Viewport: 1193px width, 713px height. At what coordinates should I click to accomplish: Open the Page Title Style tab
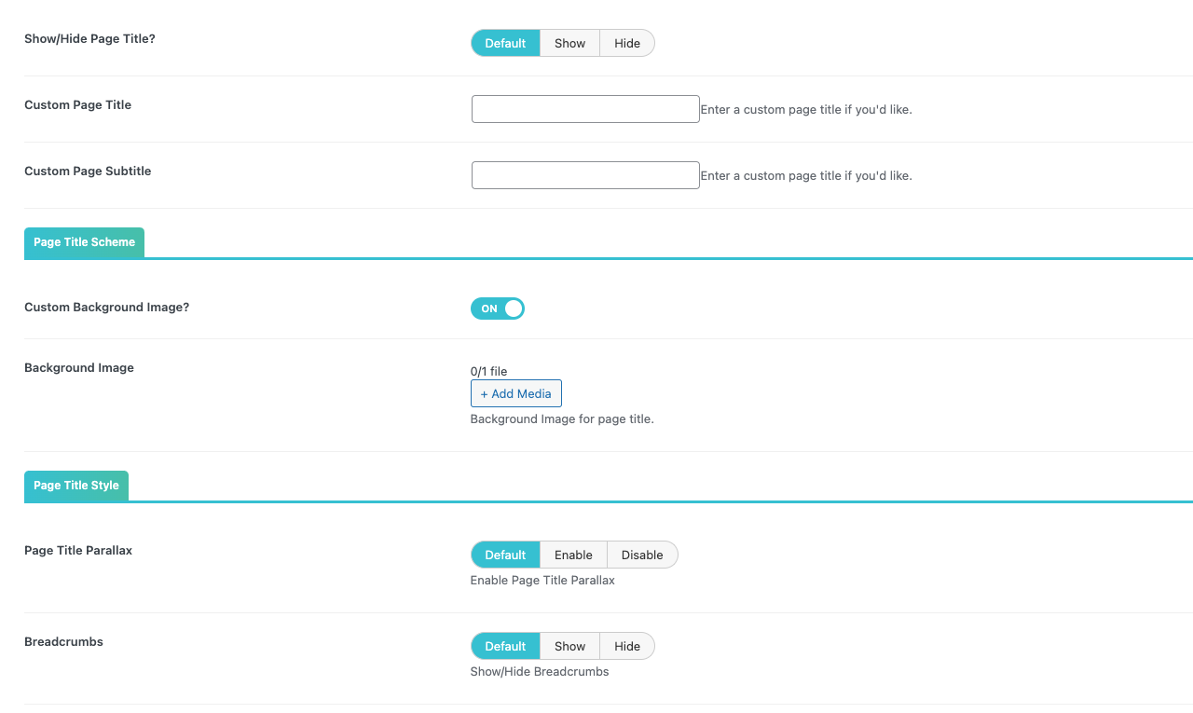[76, 486]
